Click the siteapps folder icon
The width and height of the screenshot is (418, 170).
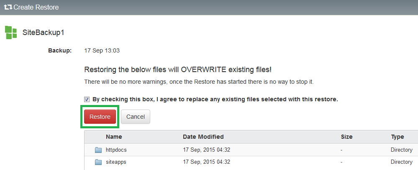[x=98, y=162]
